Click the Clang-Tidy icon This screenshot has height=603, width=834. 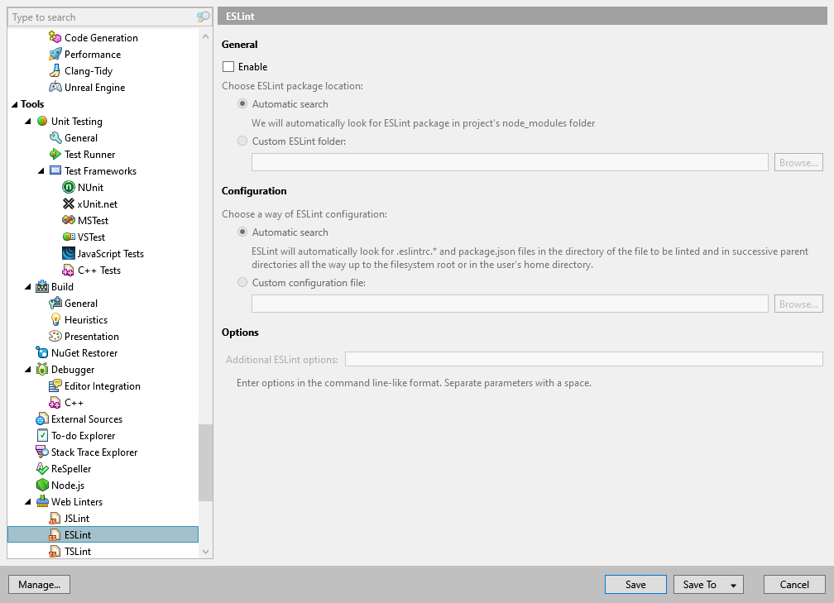55,70
